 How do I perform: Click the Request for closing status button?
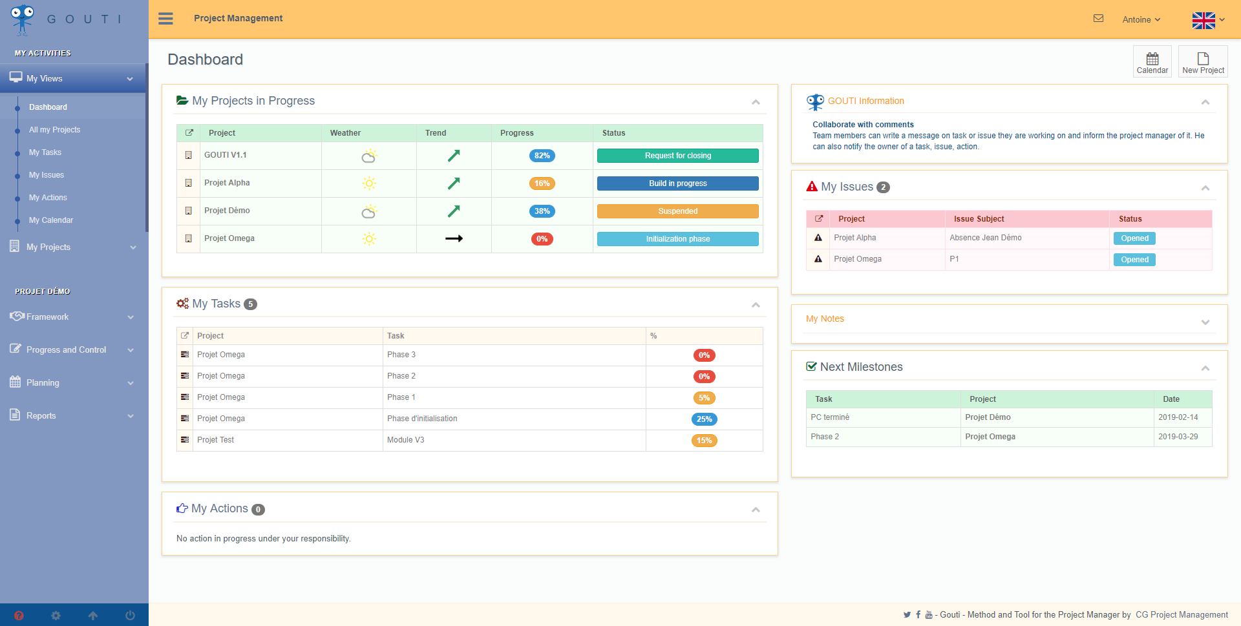677,156
